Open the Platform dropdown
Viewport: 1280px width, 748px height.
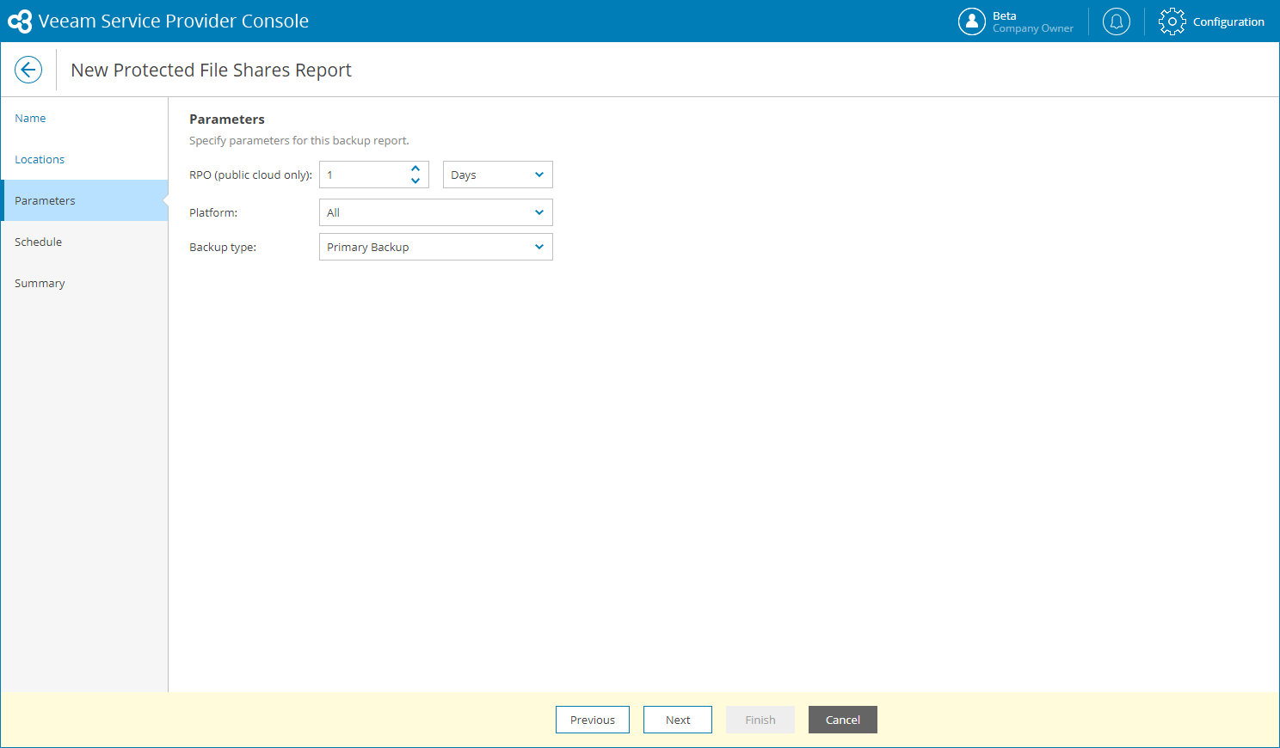(436, 212)
